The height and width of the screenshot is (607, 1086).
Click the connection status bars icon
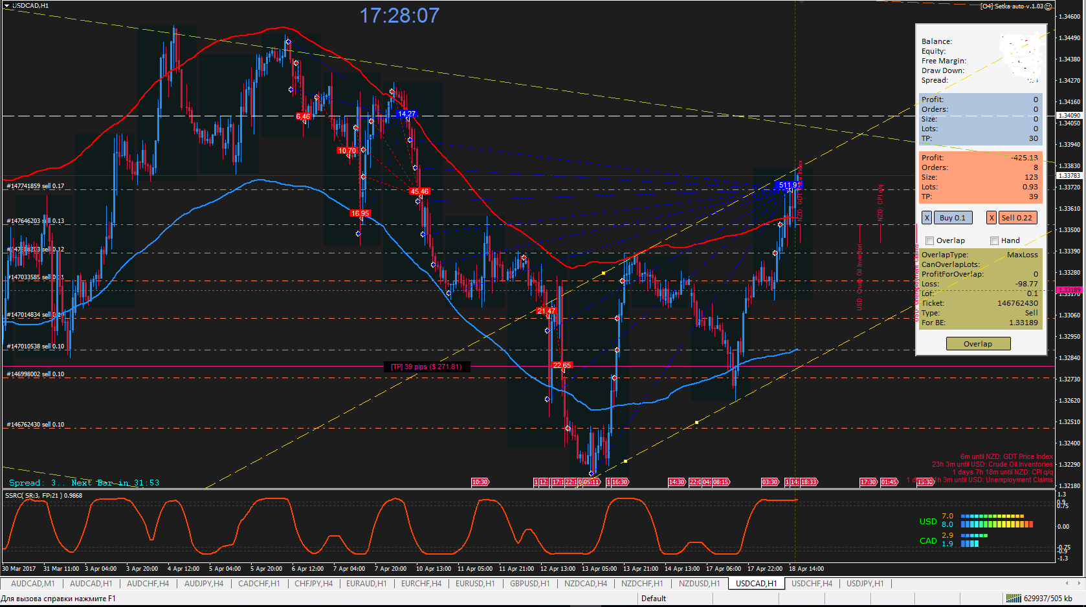(x=1013, y=599)
